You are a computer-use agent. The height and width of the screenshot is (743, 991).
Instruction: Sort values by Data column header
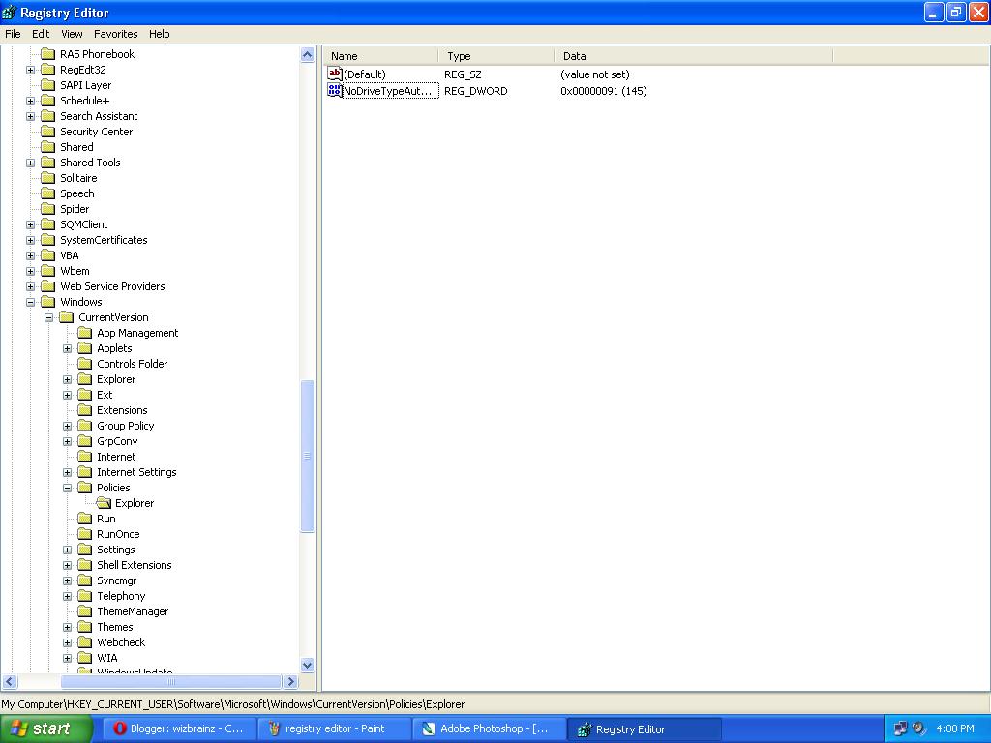click(693, 56)
